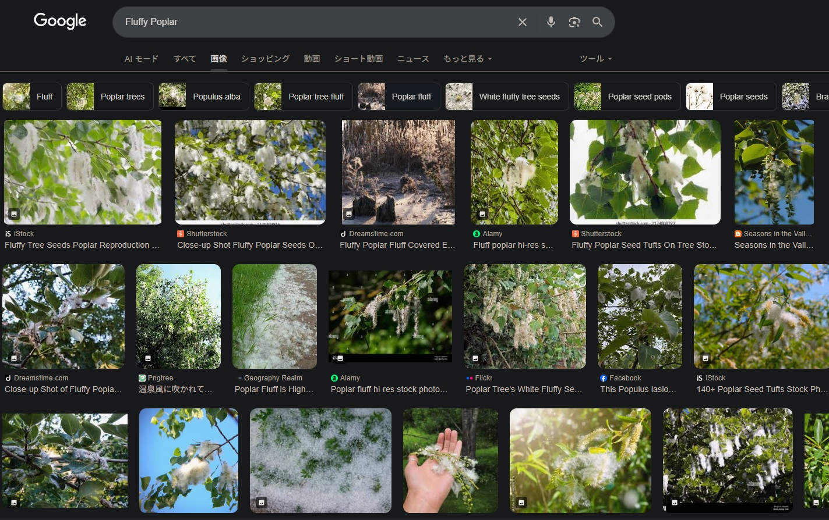Screen dimensions: 829x520
Task: Open the hand holding poplar fluff thumbnail
Action: (450, 460)
